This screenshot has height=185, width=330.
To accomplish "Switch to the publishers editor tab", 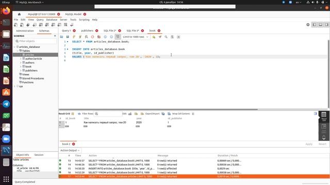I will coord(87,31).
